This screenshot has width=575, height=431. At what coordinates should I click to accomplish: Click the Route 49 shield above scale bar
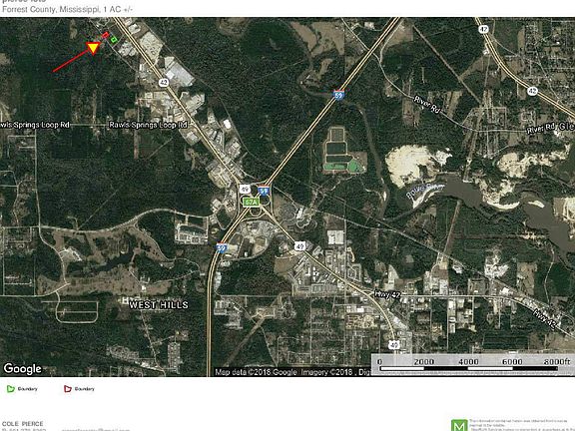(393, 345)
